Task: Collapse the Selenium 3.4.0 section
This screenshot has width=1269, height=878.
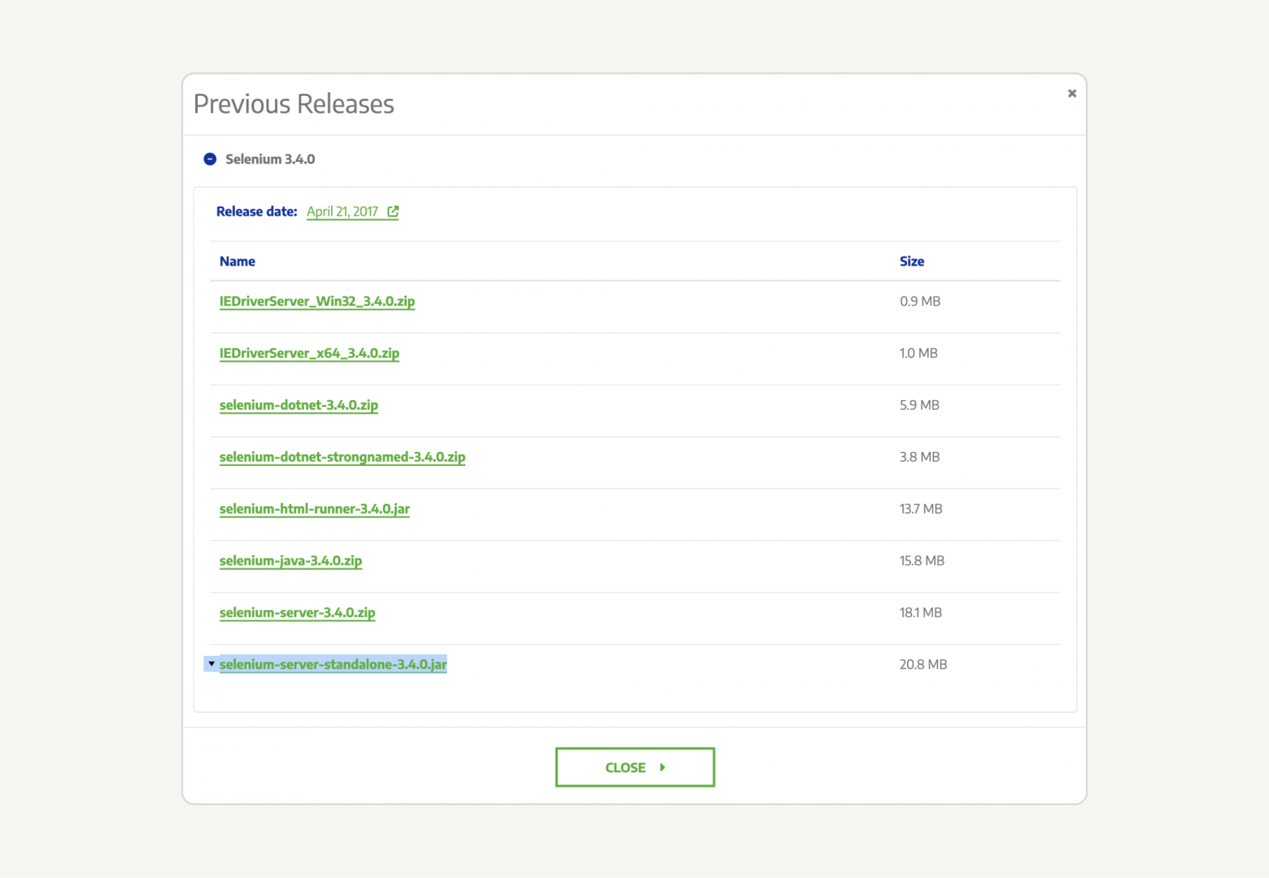Action: point(210,159)
